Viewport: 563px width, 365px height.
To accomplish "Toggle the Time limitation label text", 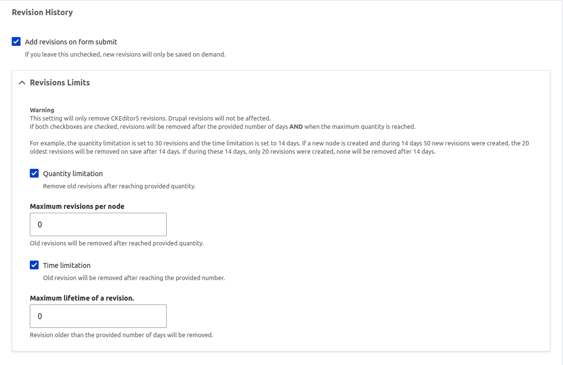I will click(x=66, y=265).
